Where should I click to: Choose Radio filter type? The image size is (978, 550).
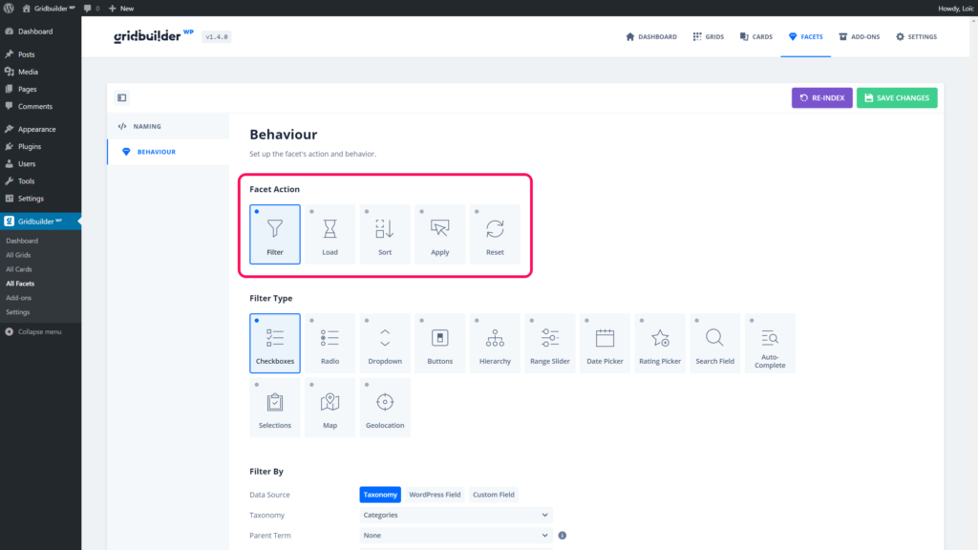tap(330, 343)
